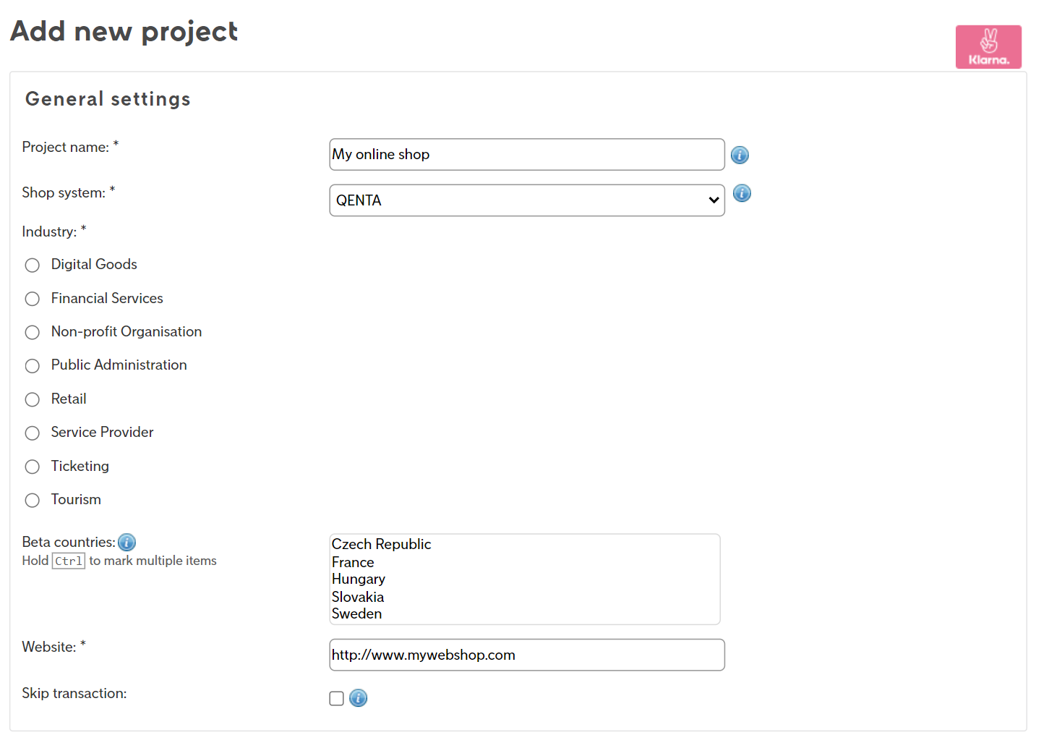Focus the Website URL input field
Screen dimensions: 1049x735
click(526, 655)
